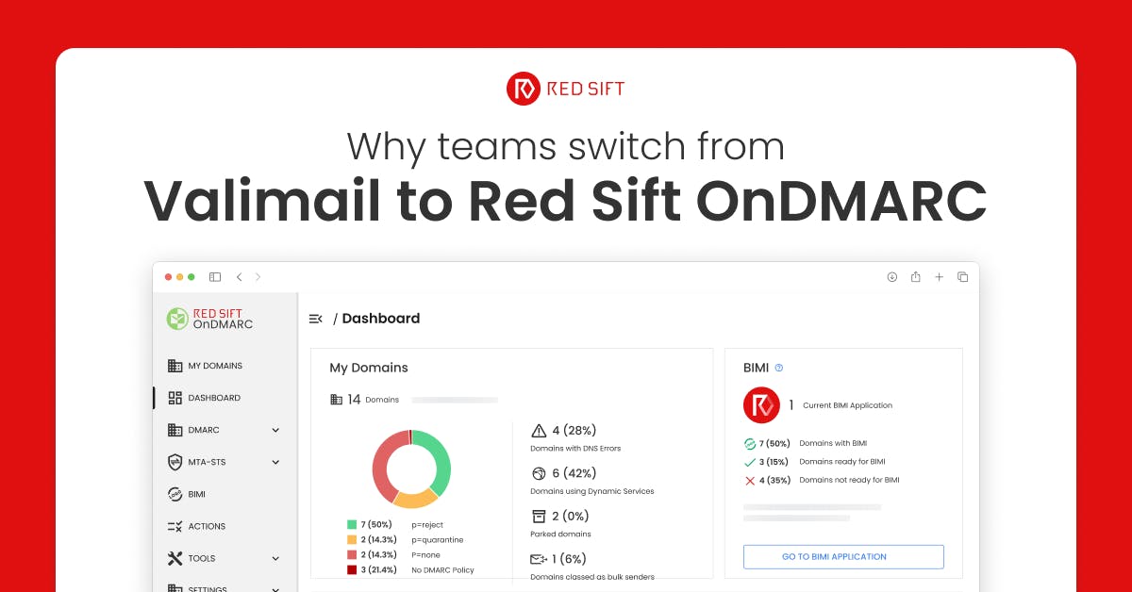Open the downloads icon in the browser bar

click(x=892, y=276)
